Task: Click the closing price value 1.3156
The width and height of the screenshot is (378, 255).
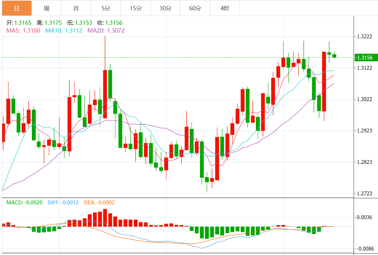Action: tap(114, 23)
